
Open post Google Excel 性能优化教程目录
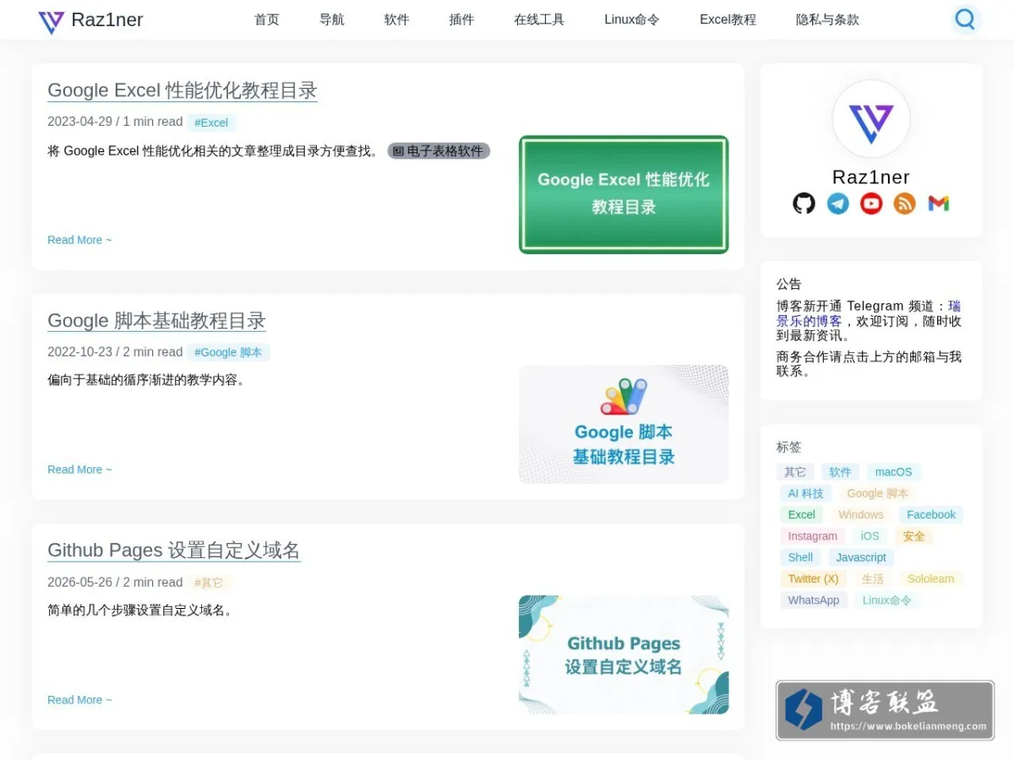(183, 90)
